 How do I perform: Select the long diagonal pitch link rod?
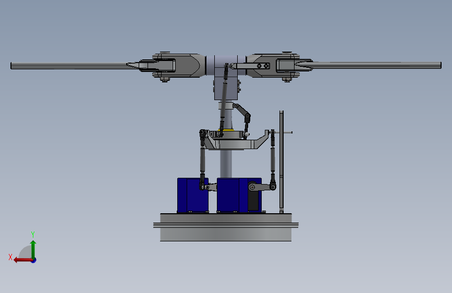point(224,100)
